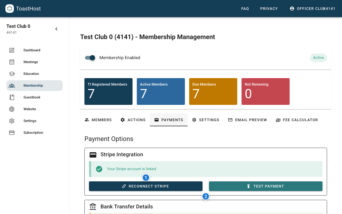Disable the Membership Enabled switch

[x=90, y=58]
